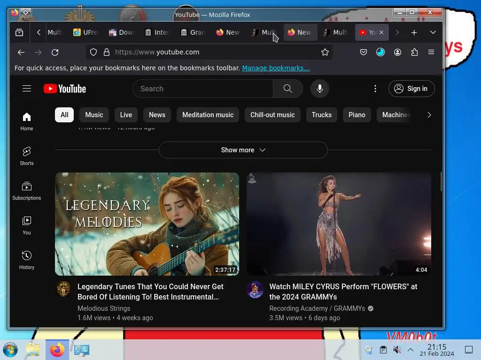Click the Melodious Strings channel avatar
Screen dimensions: 481x360
point(64,290)
